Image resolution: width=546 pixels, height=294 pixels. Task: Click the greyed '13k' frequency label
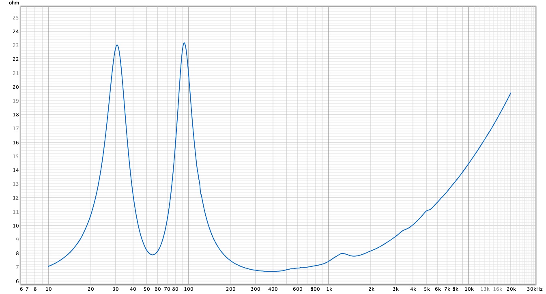pyautogui.click(x=485, y=289)
